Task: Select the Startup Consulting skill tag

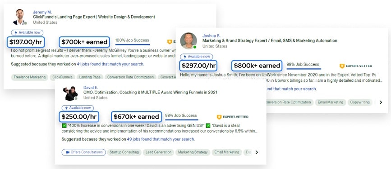Action: [x=124, y=152]
